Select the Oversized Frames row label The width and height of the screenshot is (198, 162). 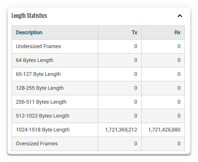click(37, 144)
